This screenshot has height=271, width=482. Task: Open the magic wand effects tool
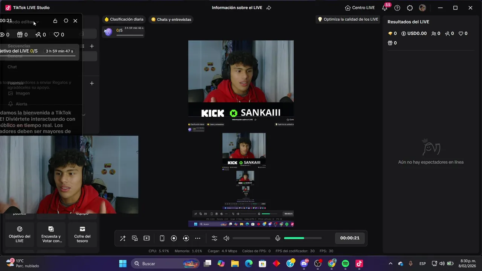point(123,238)
